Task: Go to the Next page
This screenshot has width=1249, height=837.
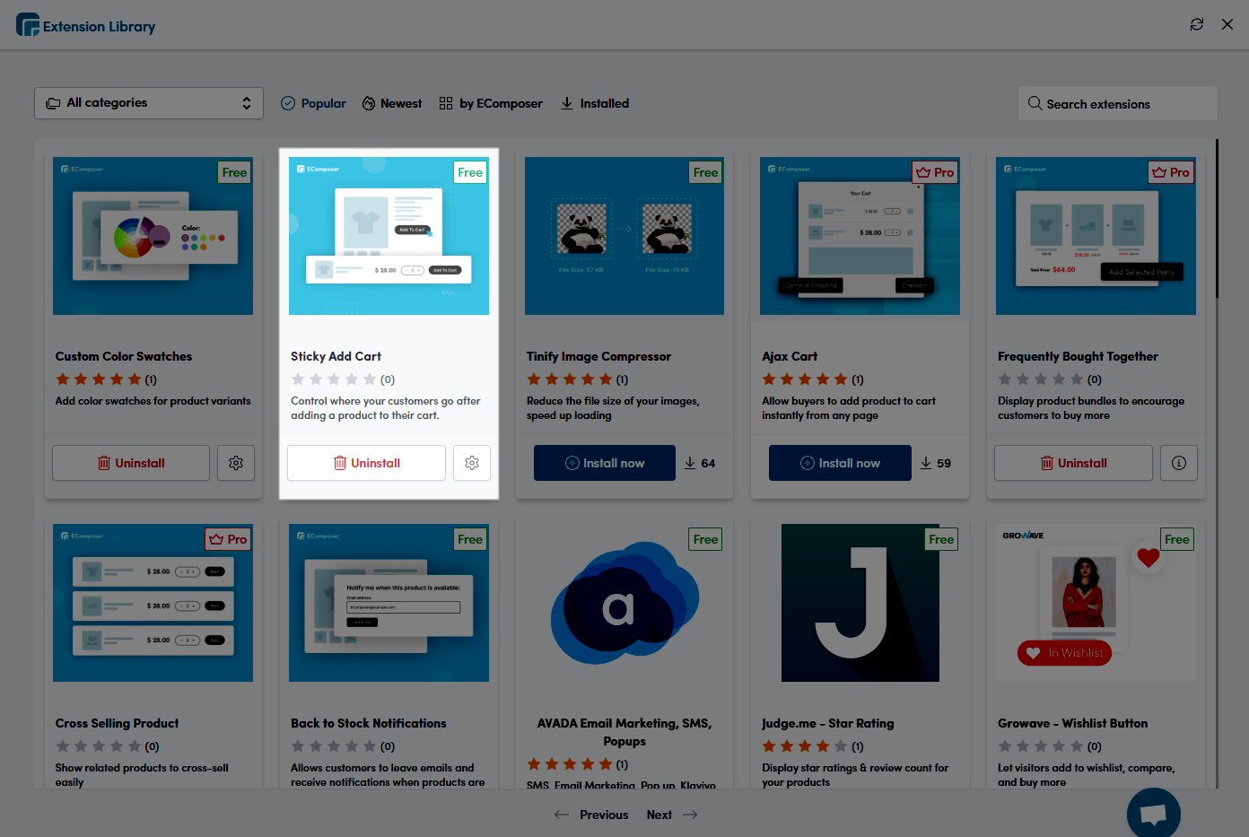Action: click(672, 815)
